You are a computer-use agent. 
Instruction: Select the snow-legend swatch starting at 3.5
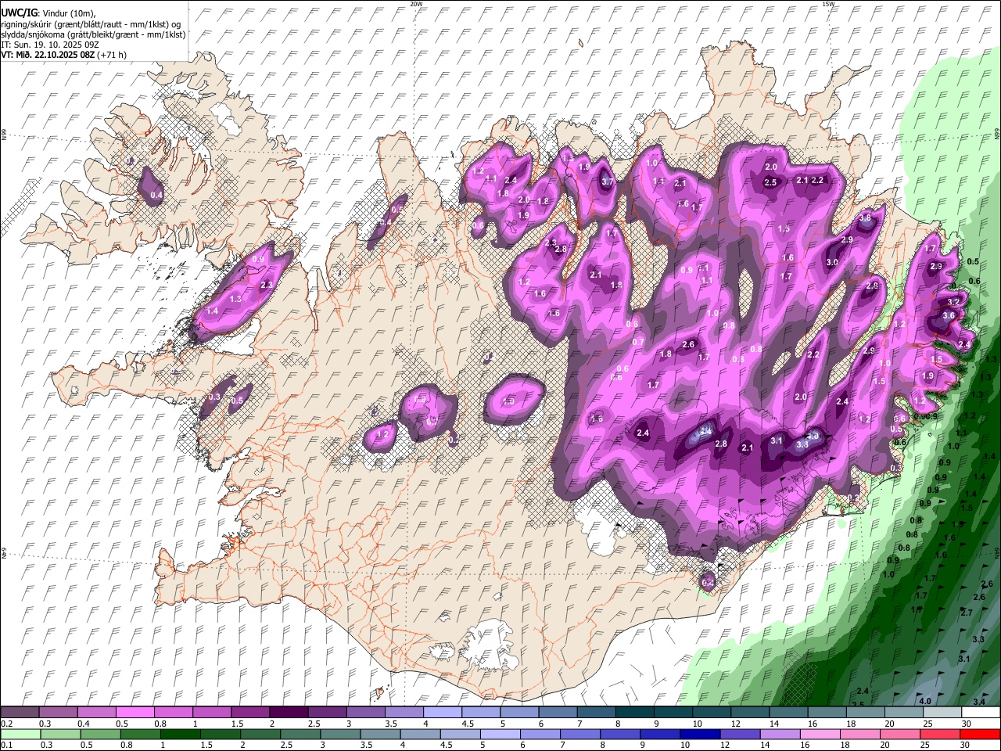click(403, 713)
